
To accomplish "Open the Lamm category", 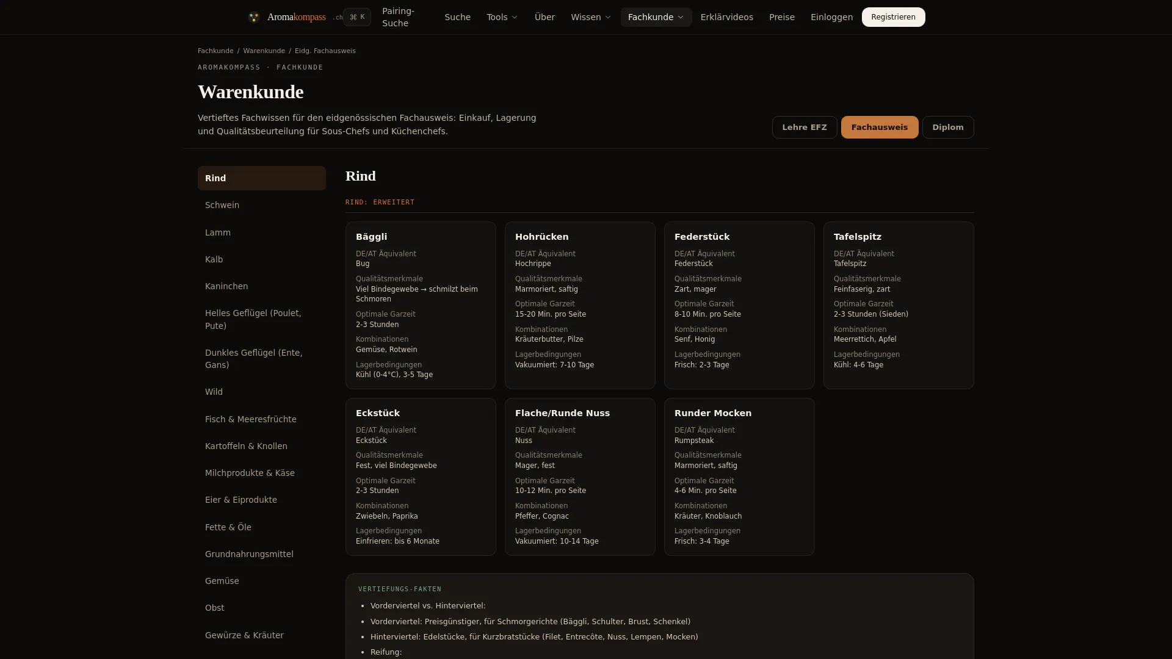I will tap(261, 232).
